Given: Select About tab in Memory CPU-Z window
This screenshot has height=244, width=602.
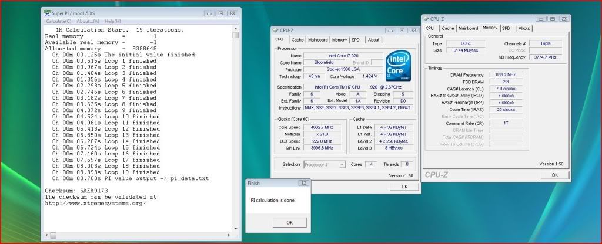Looking at the screenshot, I should coord(524,28).
